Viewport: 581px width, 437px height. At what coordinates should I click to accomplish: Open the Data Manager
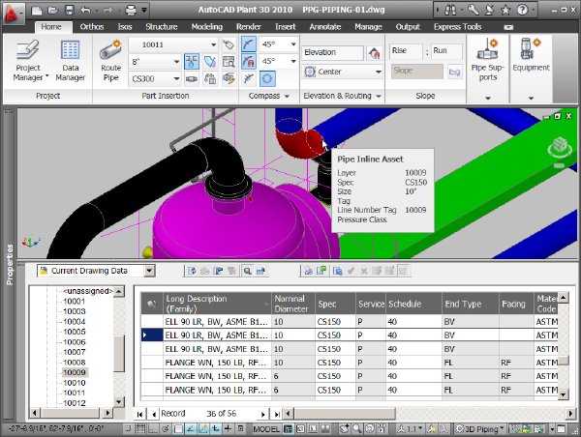point(71,60)
